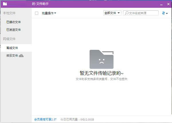172x123 pixels.
Task: Tick the select-all checkbox beside 批量操作
Action: pos(36,13)
